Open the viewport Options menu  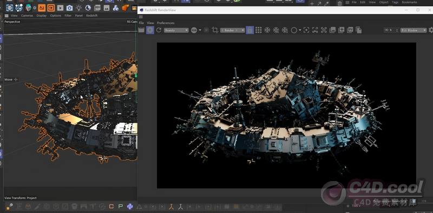[x=56, y=16]
